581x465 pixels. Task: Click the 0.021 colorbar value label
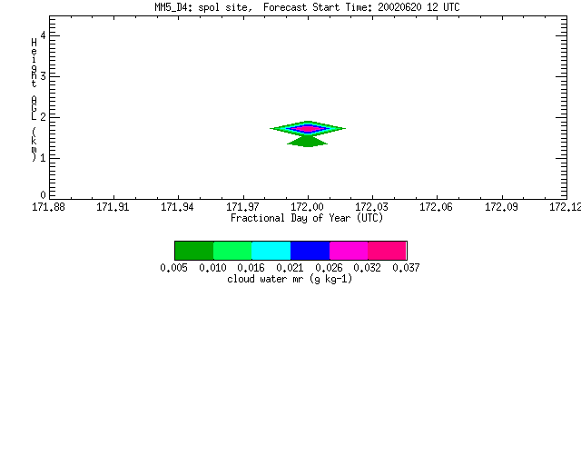[290, 268]
